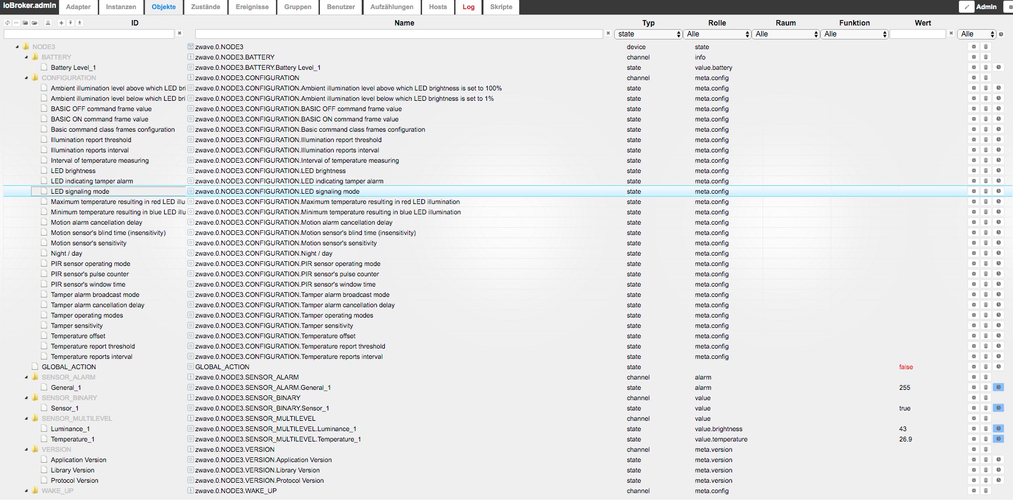Click highlighted history icon for Luminance_1 row
Viewport: 1013px width, 501px height.
(998, 429)
